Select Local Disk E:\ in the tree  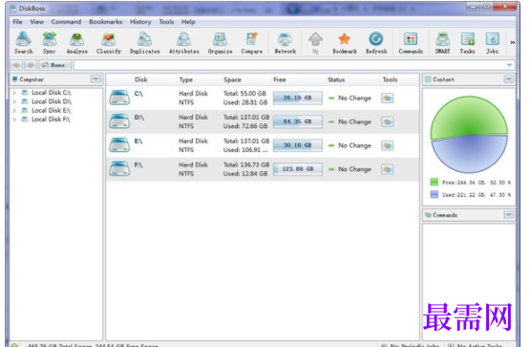[x=51, y=111]
